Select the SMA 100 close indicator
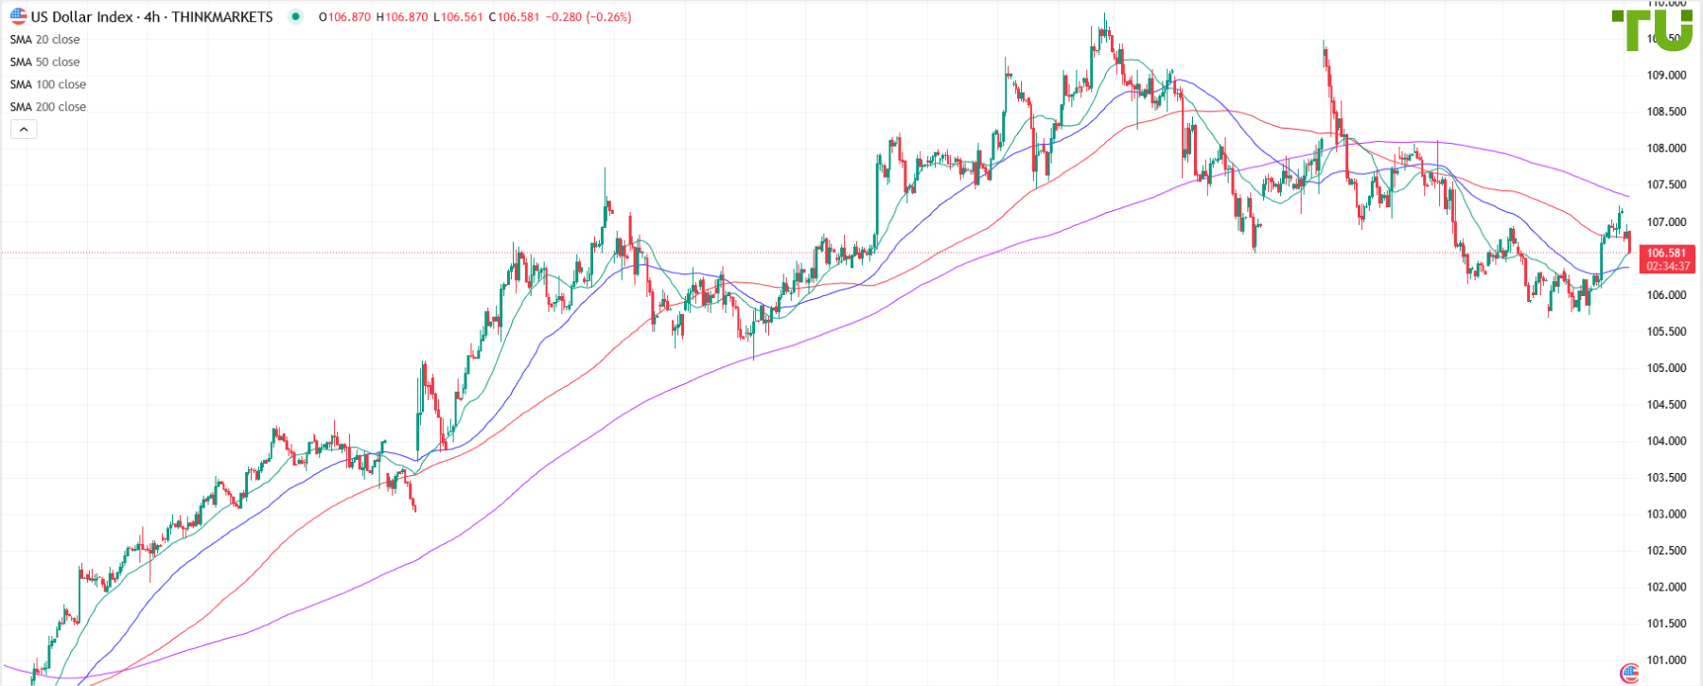1703x686 pixels. (48, 84)
